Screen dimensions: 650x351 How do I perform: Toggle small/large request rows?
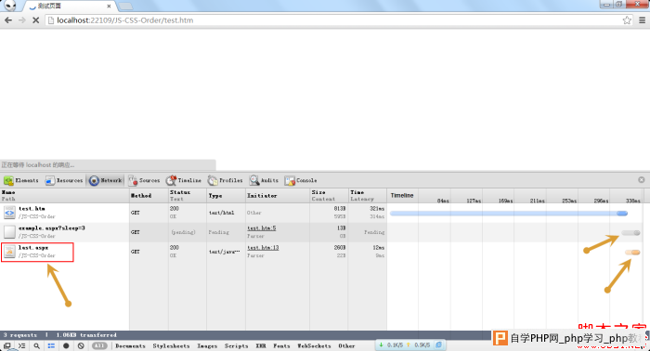click(51, 345)
